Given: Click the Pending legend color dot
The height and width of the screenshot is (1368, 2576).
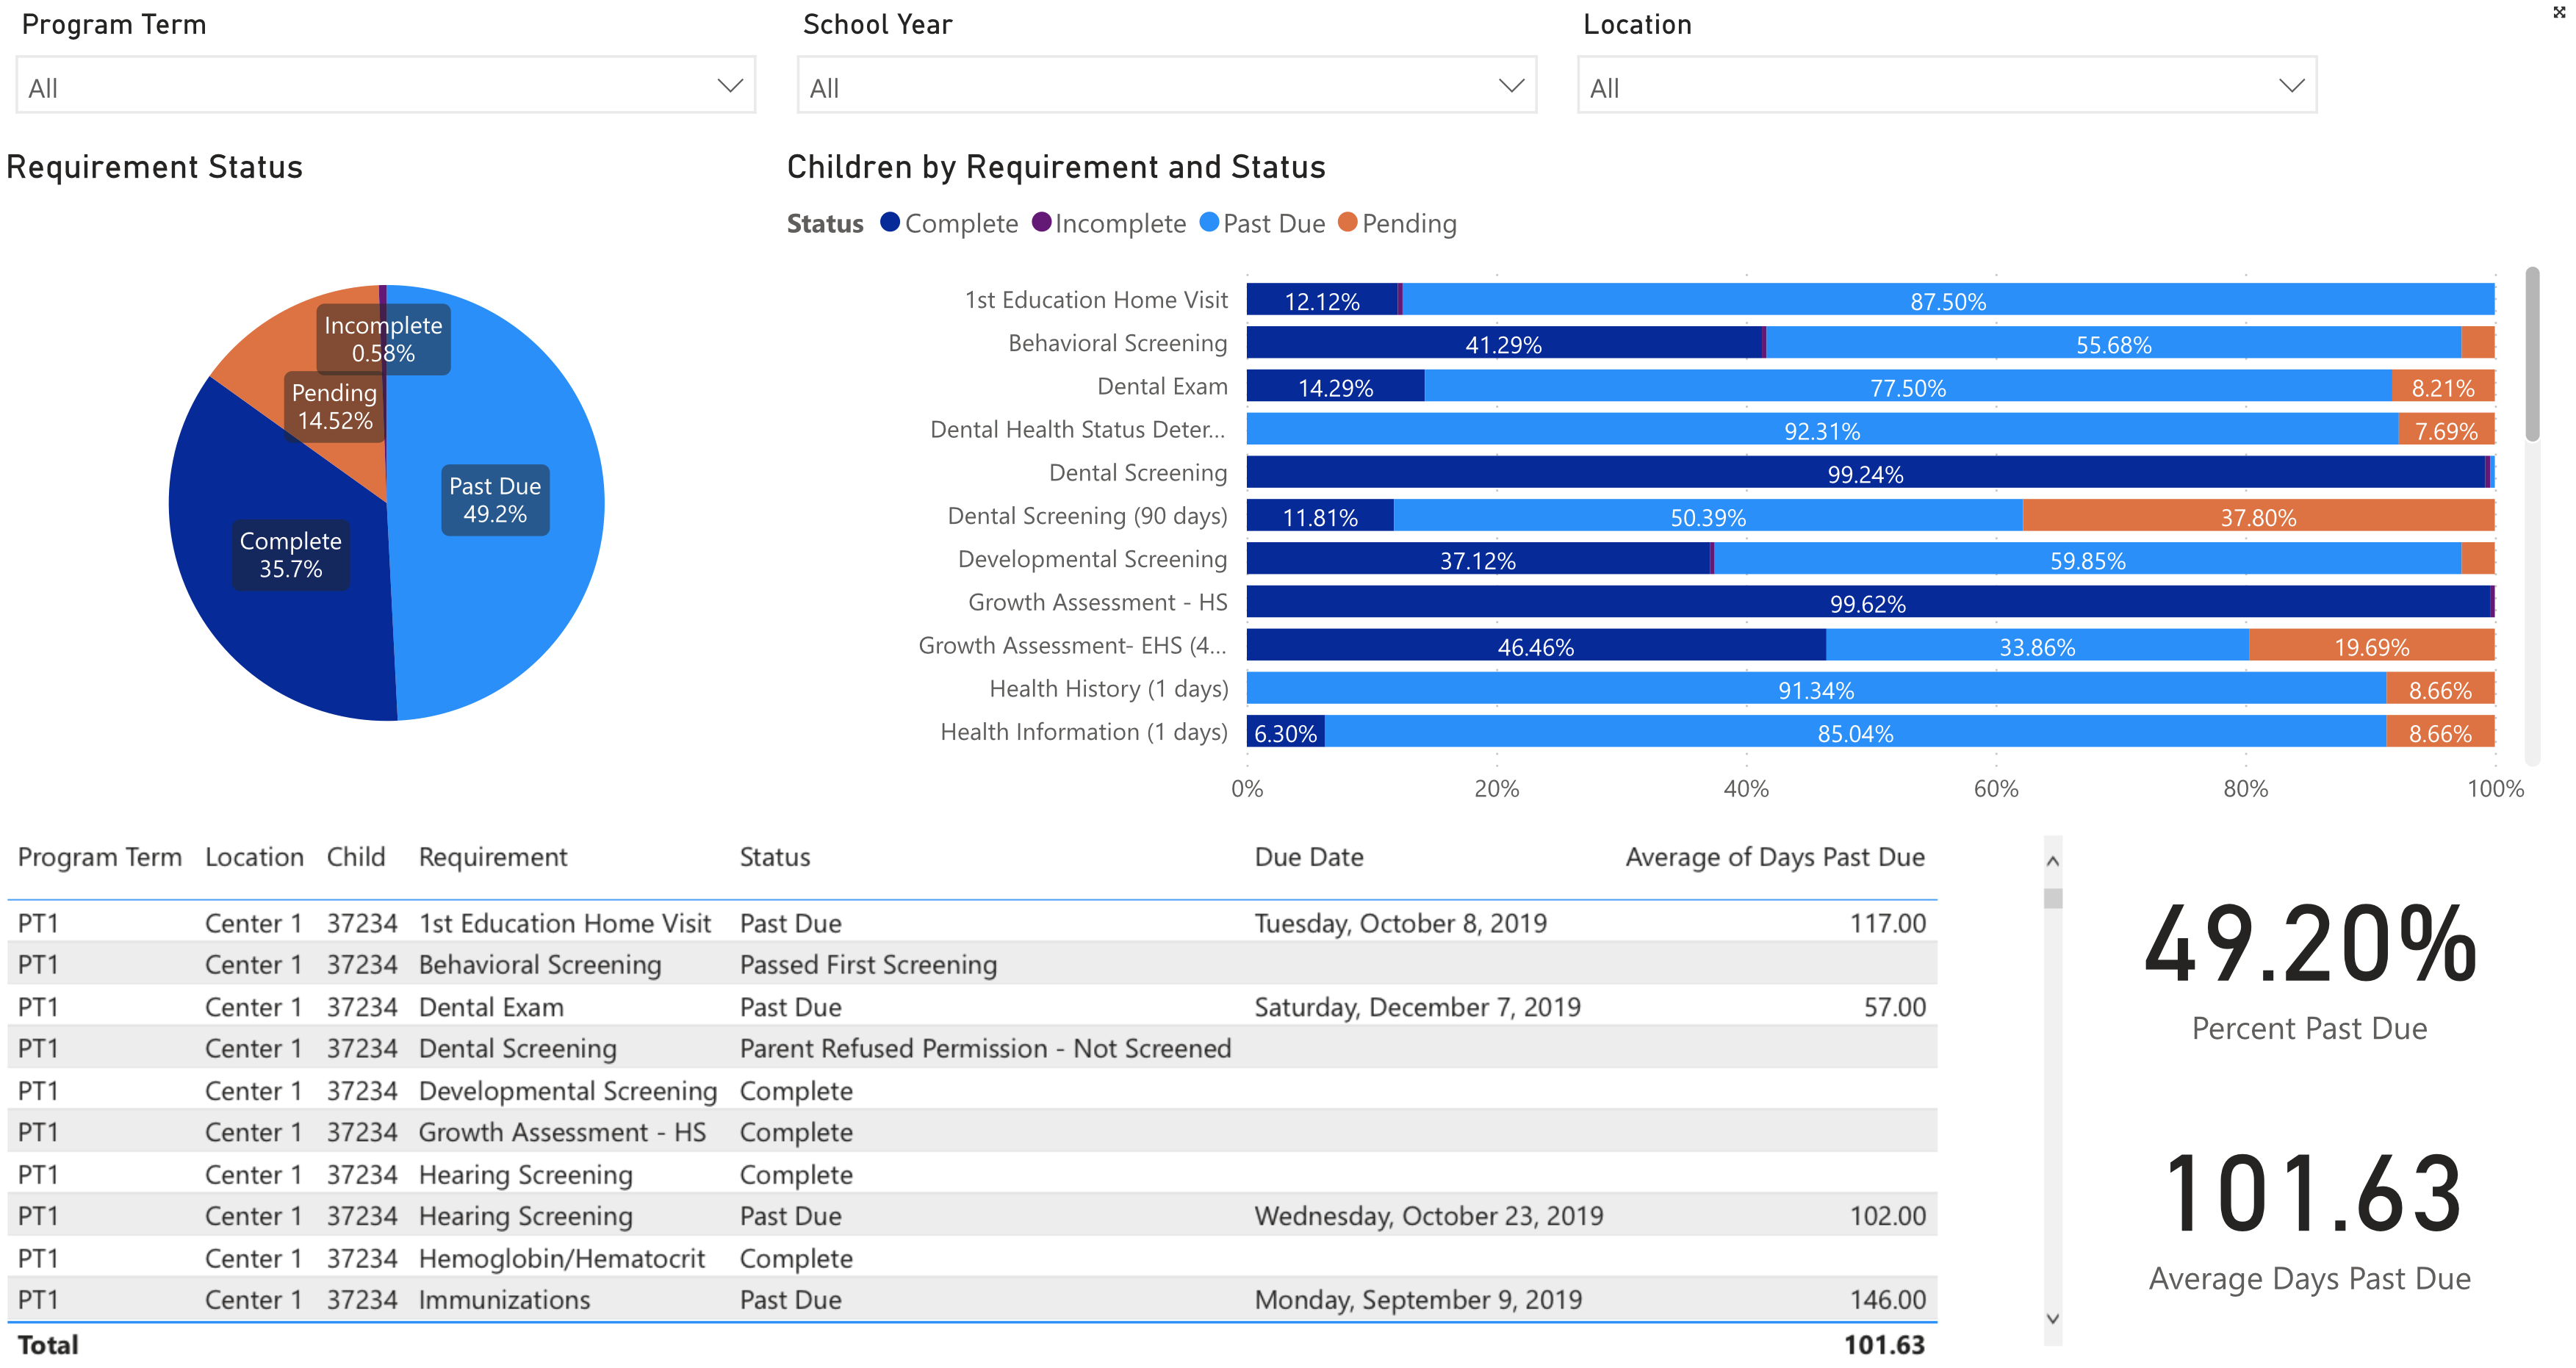Looking at the screenshot, I should [1347, 222].
